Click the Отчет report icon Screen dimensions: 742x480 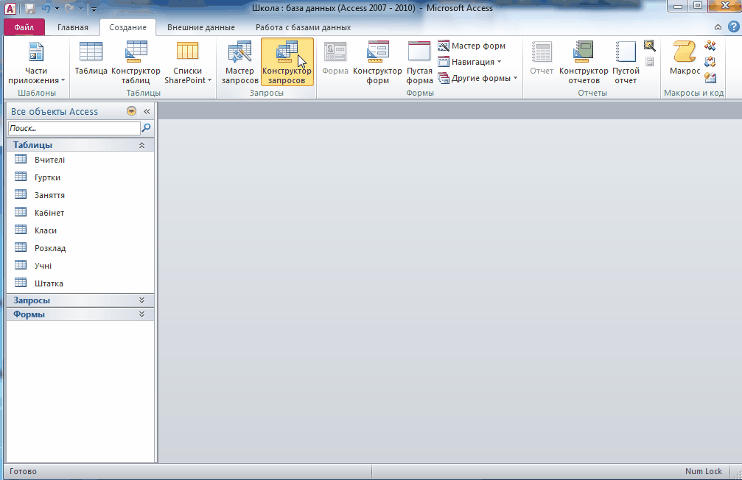pyautogui.click(x=542, y=57)
